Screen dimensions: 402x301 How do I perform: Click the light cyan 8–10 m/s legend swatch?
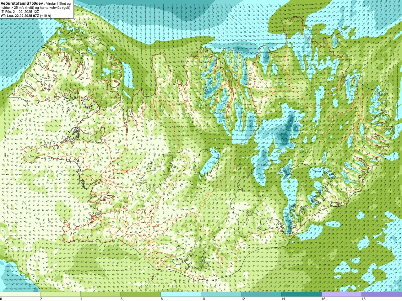click(181, 294)
